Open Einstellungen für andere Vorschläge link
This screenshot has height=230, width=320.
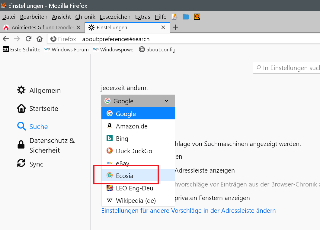point(188,210)
